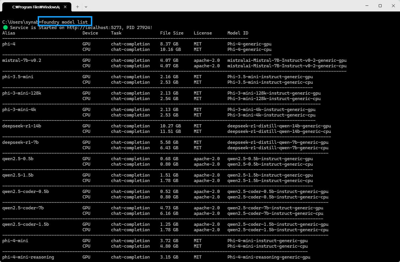The width and height of the screenshot is (400, 262).
Task: Click the service started status line
Action: click(77, 28)
